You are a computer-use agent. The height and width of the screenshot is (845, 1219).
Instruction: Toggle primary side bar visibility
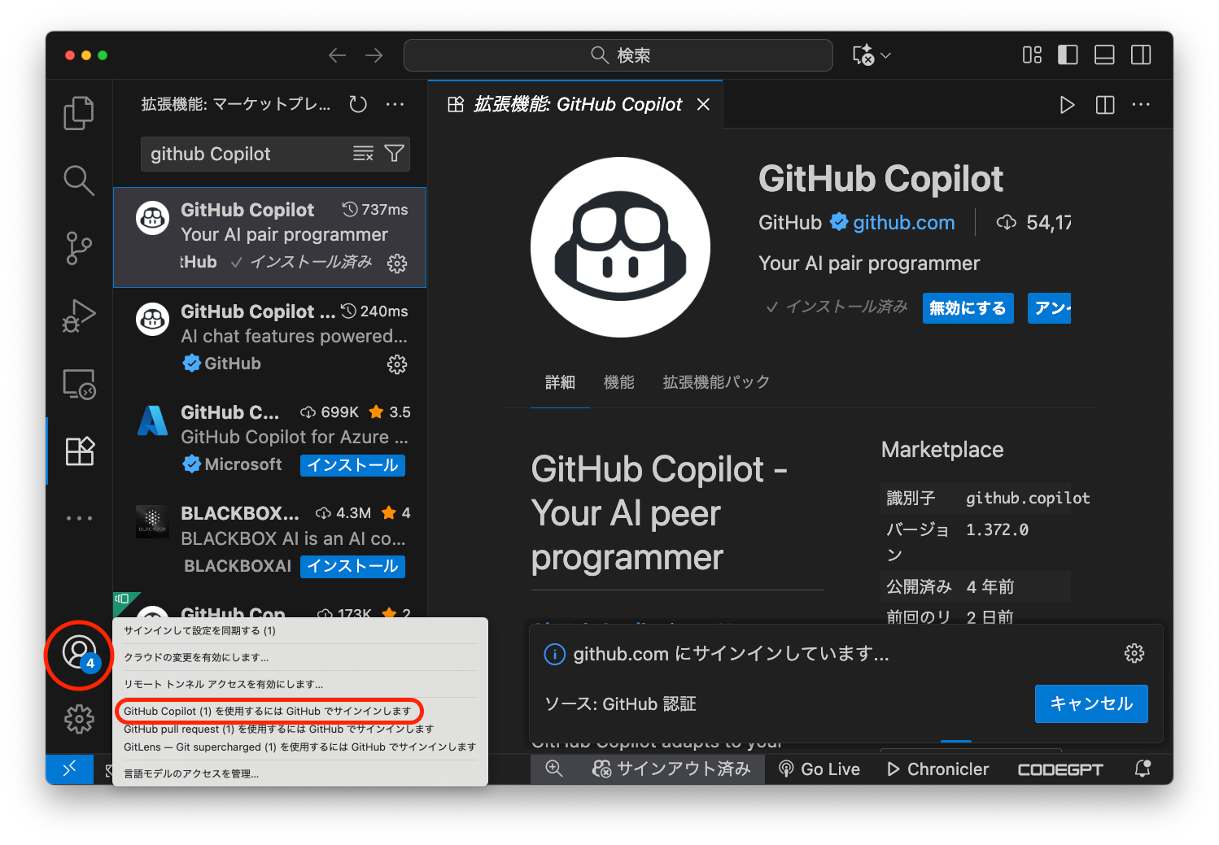pyautogui.click(x=1068, y=55)
